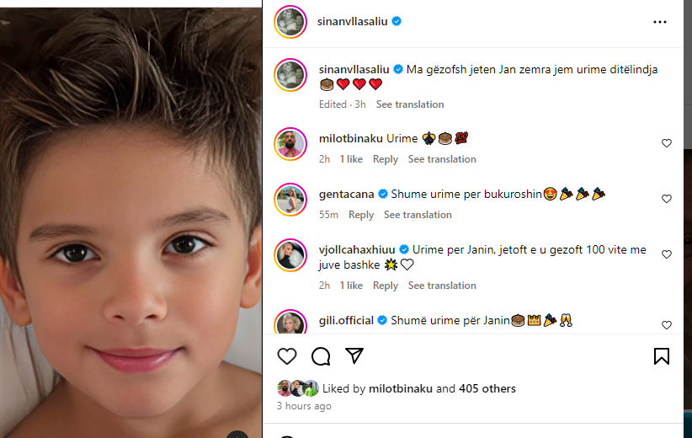Click vjollcahaxhiuu's profile avatar
692x438 pixels.
tap(290, 255)
